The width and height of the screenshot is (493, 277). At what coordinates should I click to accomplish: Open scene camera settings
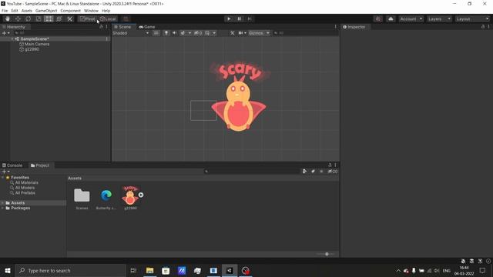pos(240,33)
